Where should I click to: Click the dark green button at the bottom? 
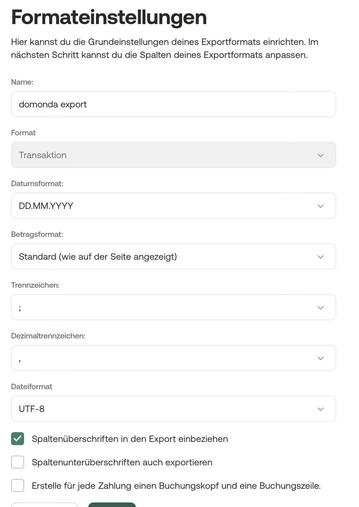coord(112,505)
